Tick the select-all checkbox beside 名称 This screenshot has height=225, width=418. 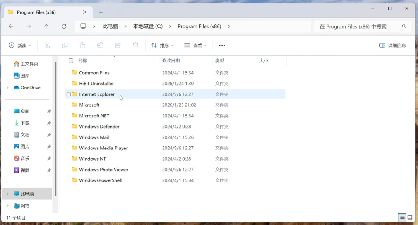coord(71,61)
